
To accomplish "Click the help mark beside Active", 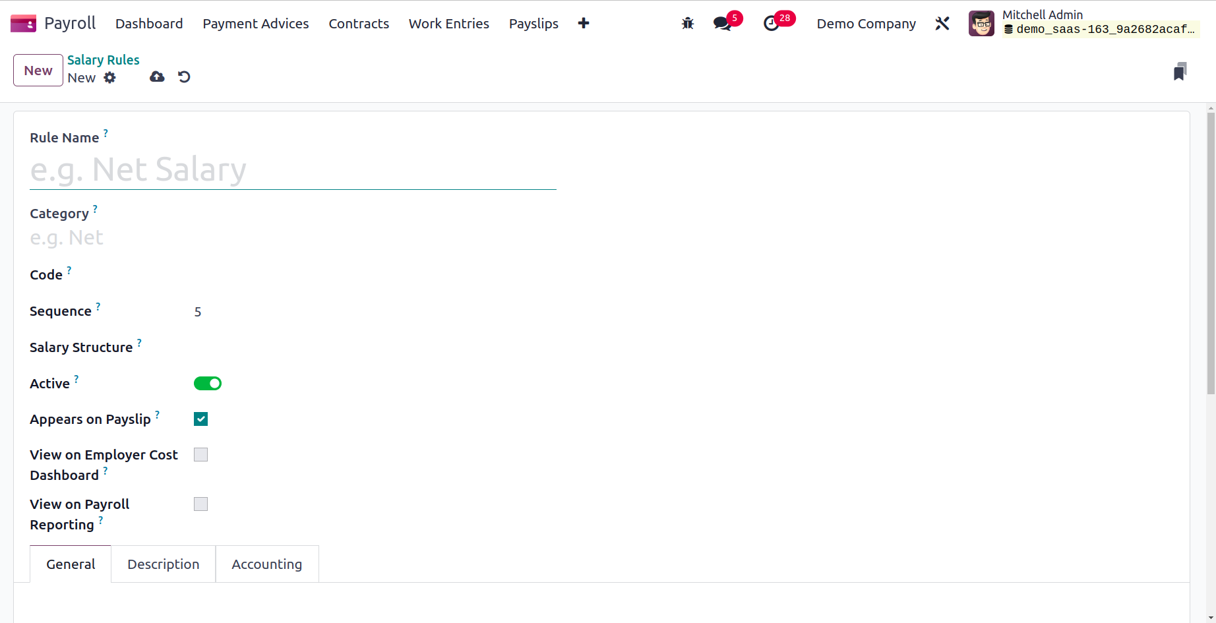I will point(76,379).
